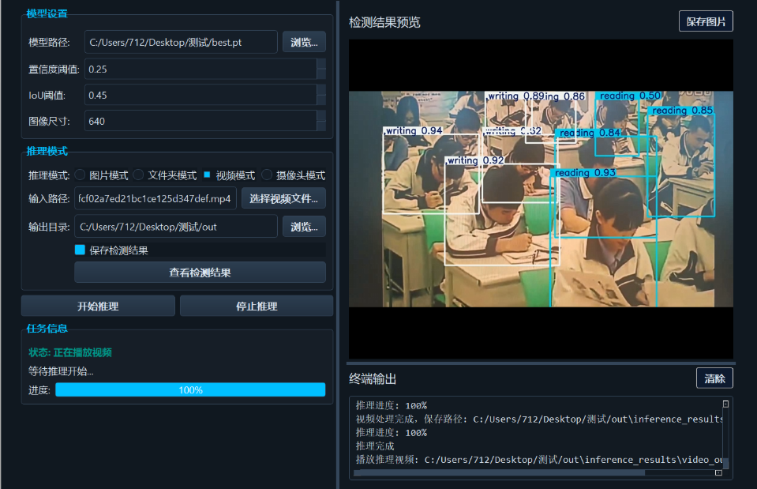Clear terminal output with 清除 button
The image size is (757, 489).
(x=714, y=378)
